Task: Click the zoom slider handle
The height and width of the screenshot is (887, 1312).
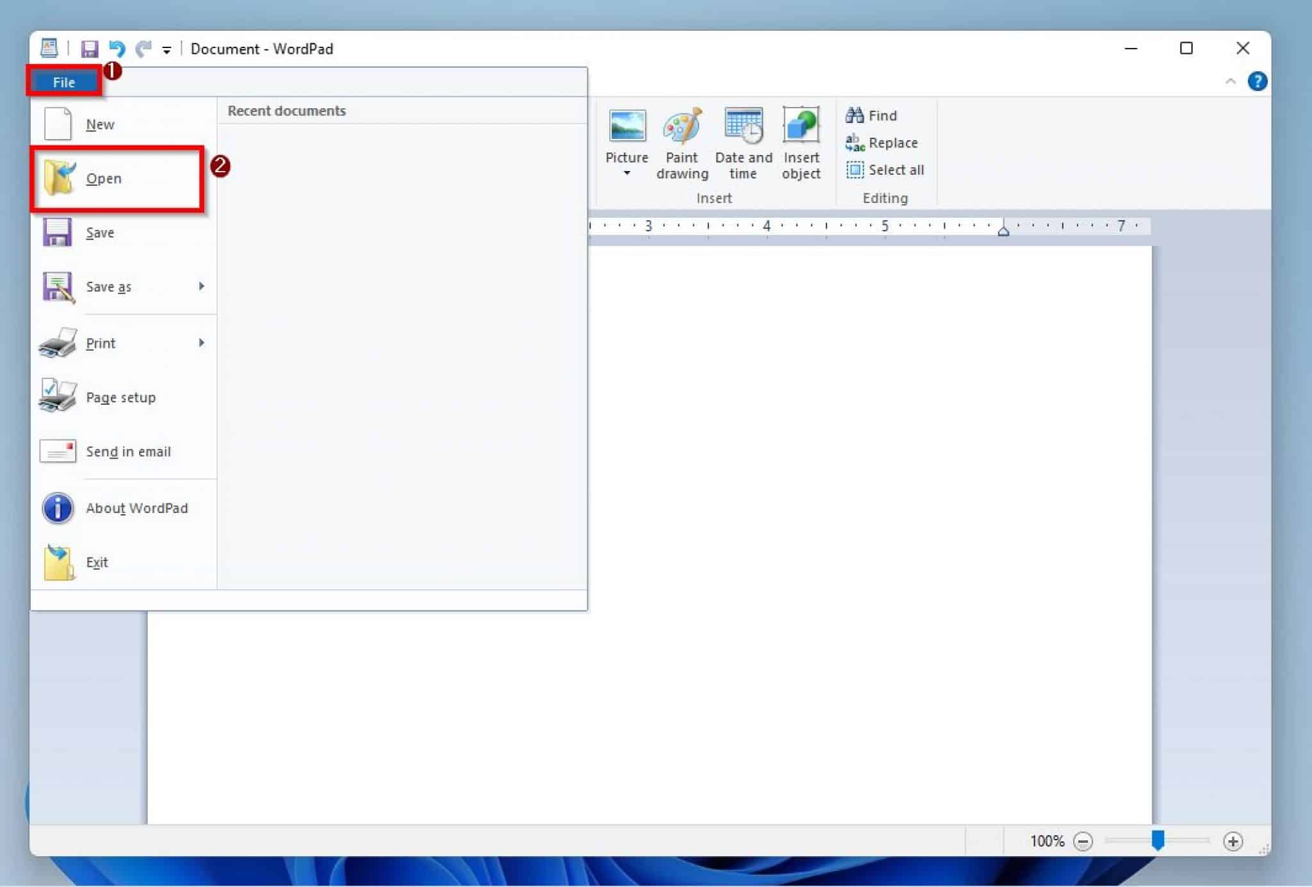Action: click(1157, 841)
